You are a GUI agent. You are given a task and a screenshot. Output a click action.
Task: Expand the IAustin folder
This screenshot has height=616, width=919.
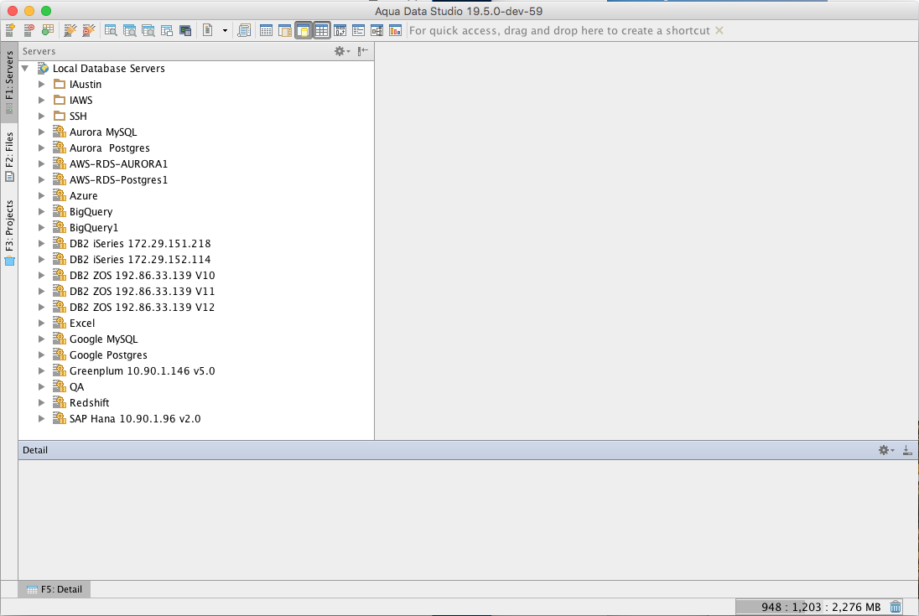(42, 85)
